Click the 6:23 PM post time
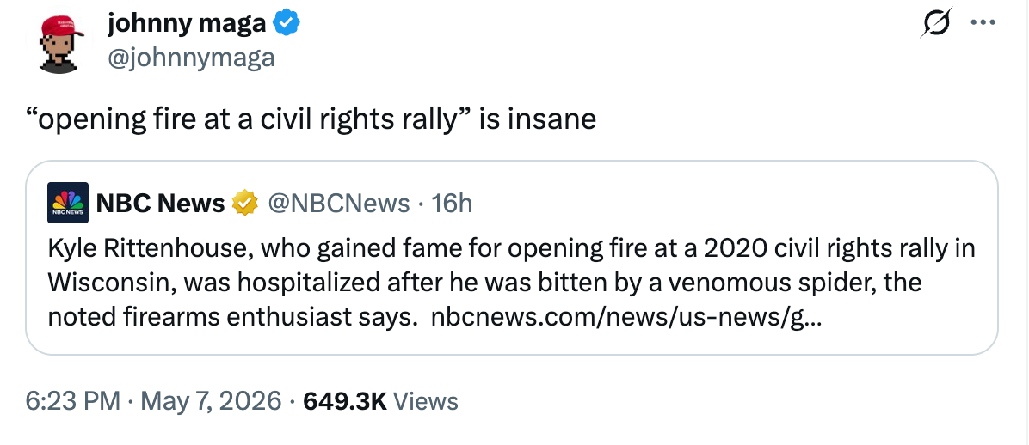This screenshot has height=445, width=1029. coord(73,400)
